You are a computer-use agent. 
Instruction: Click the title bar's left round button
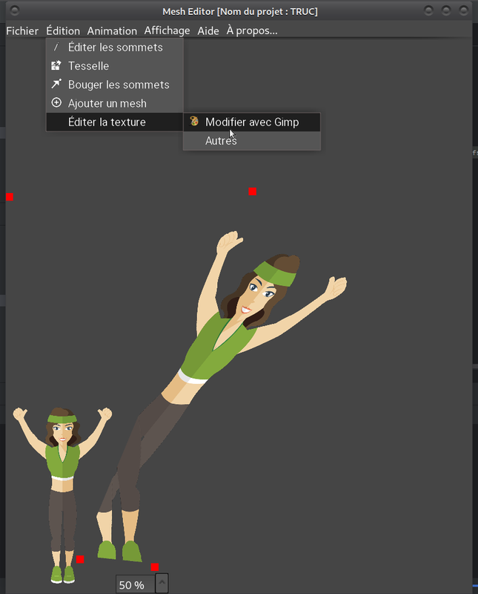point(15,10)
